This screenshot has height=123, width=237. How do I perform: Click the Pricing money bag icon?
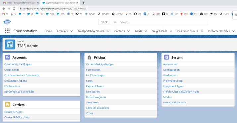89,57
